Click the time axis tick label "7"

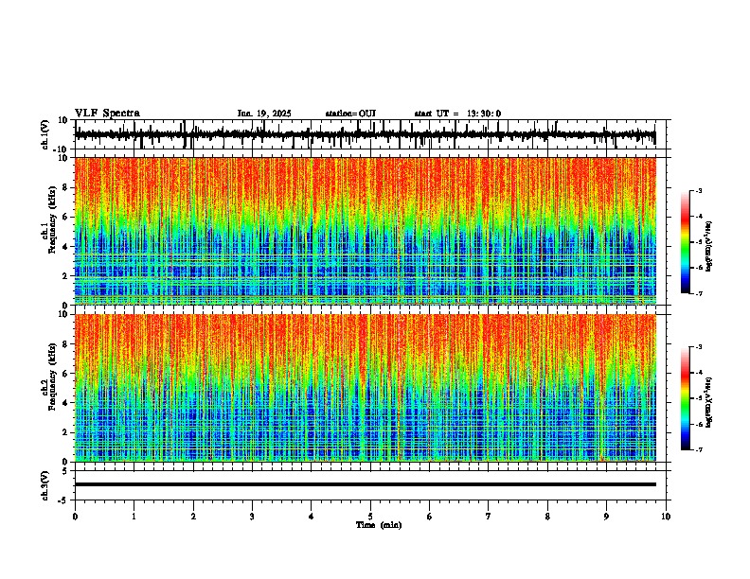[489, 517]
